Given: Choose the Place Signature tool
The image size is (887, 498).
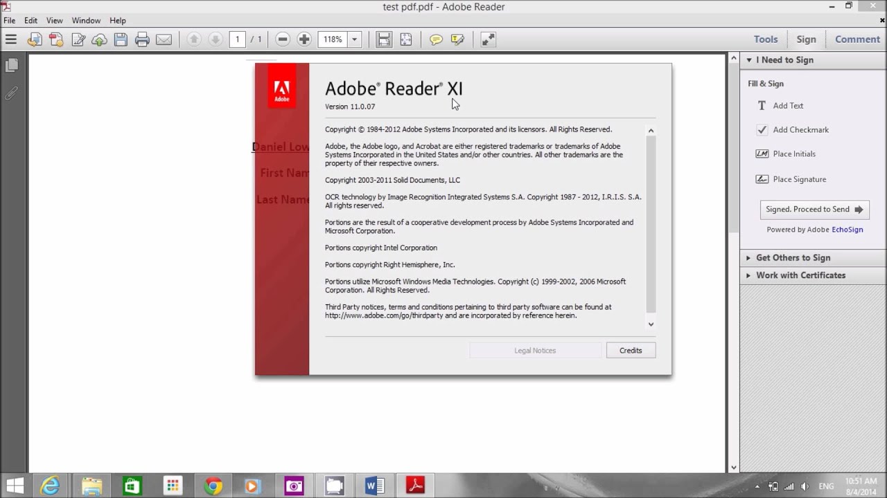Looking at the screenshot, I should (797, 178).
